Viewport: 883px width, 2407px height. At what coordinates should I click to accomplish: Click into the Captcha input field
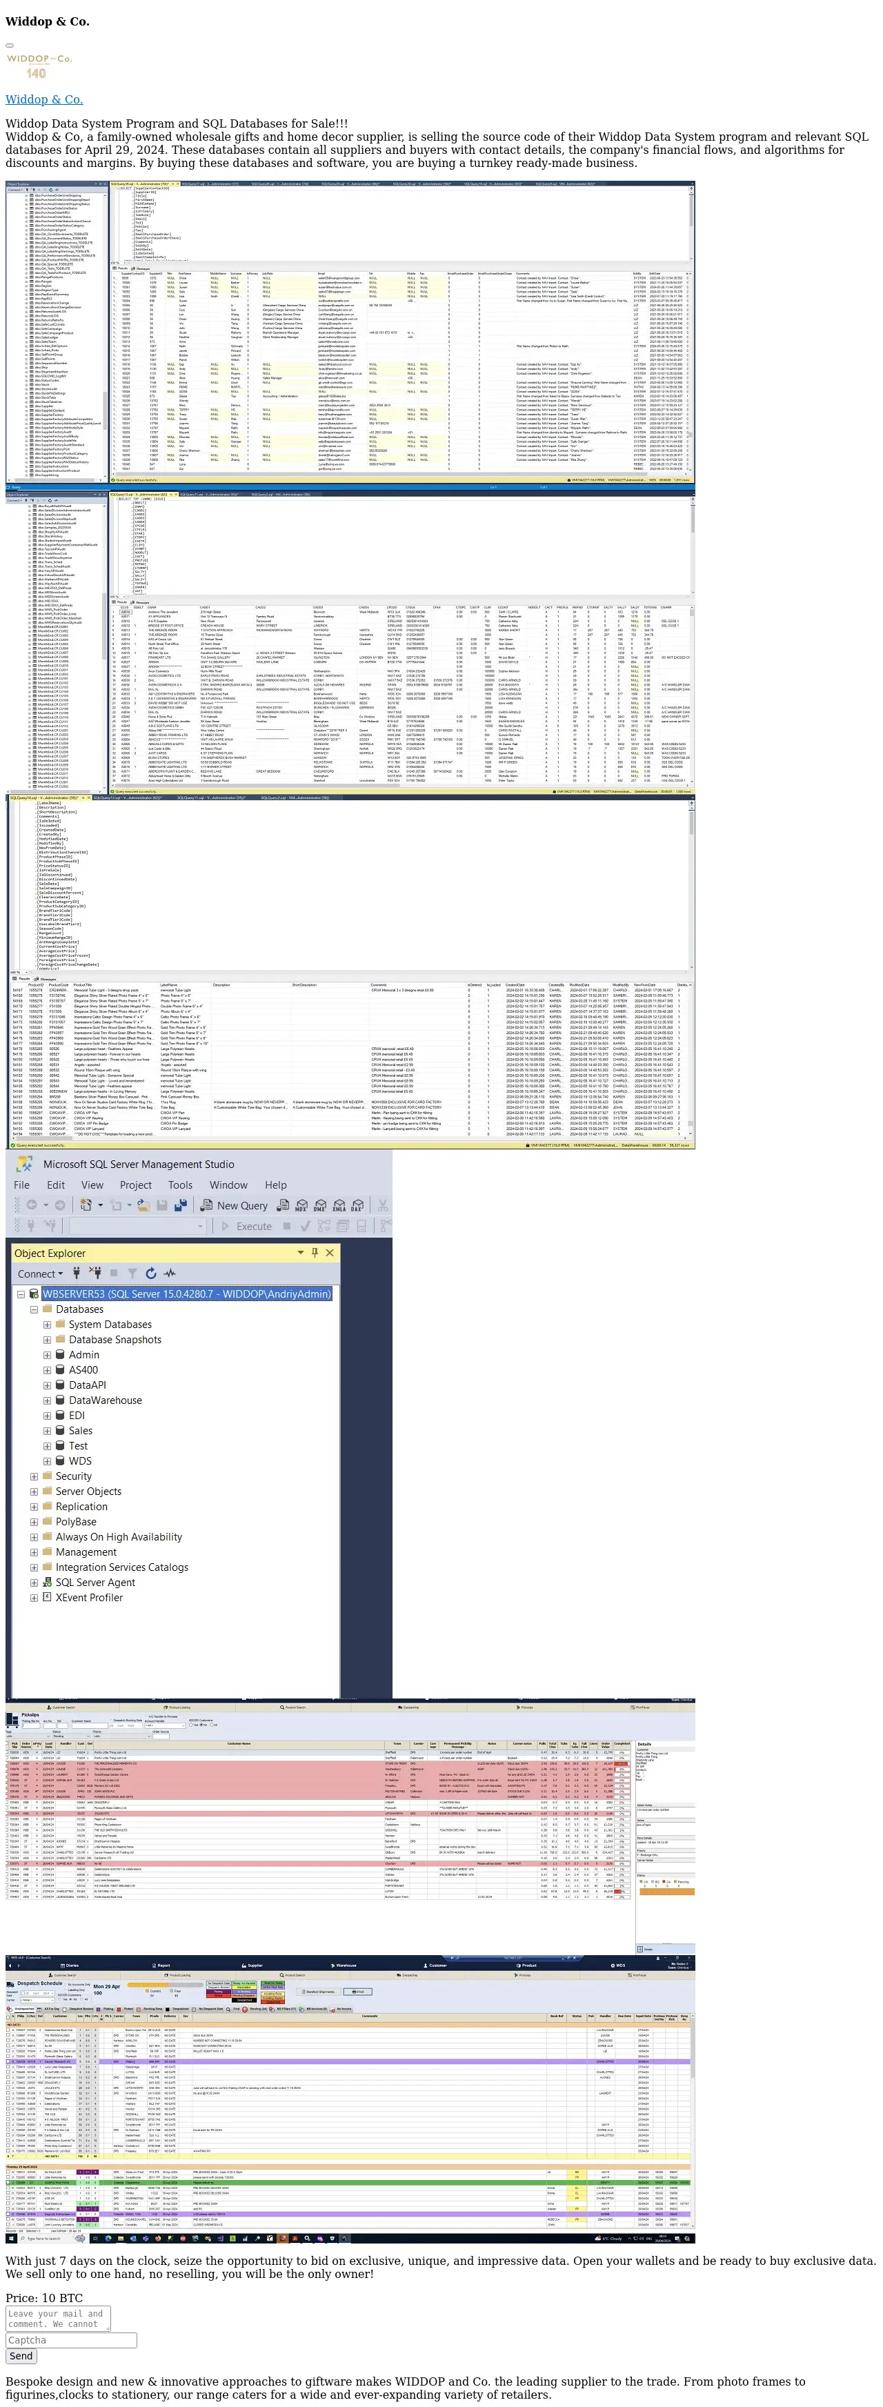point(71,2341)
